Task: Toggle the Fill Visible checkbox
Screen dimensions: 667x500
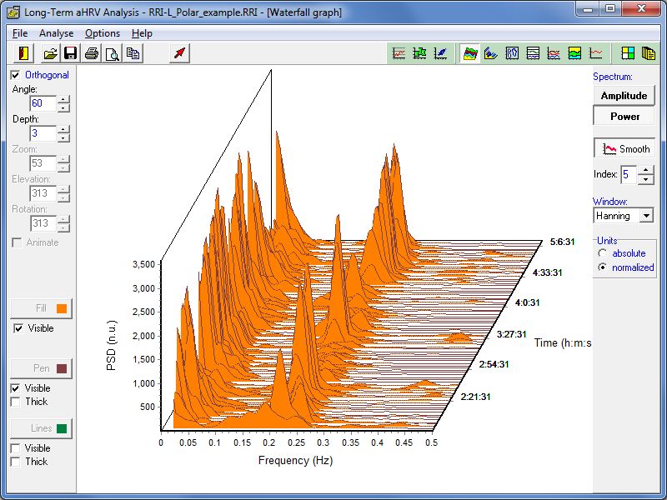Action: point(19,328)
